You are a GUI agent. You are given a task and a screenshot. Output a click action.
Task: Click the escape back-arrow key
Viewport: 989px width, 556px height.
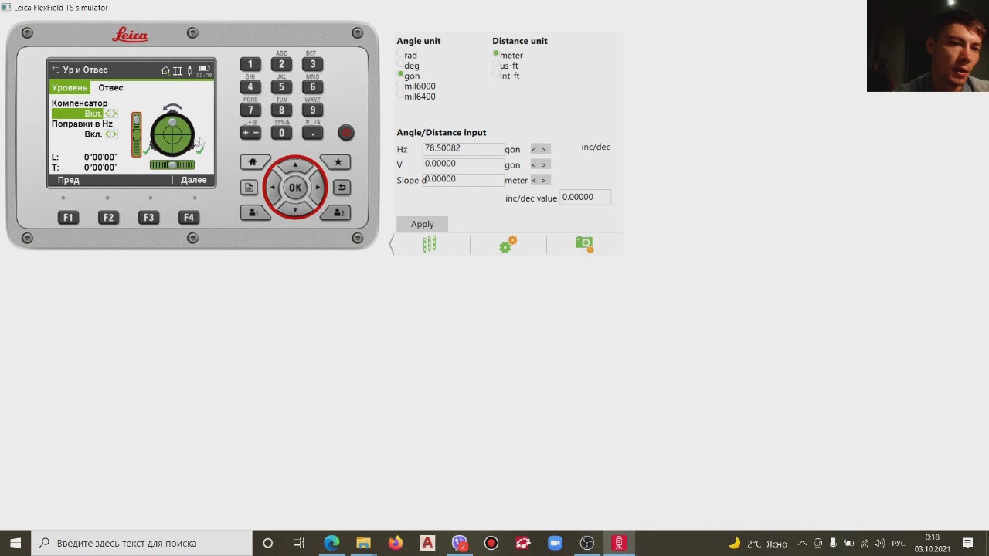[x=342, y=188]
